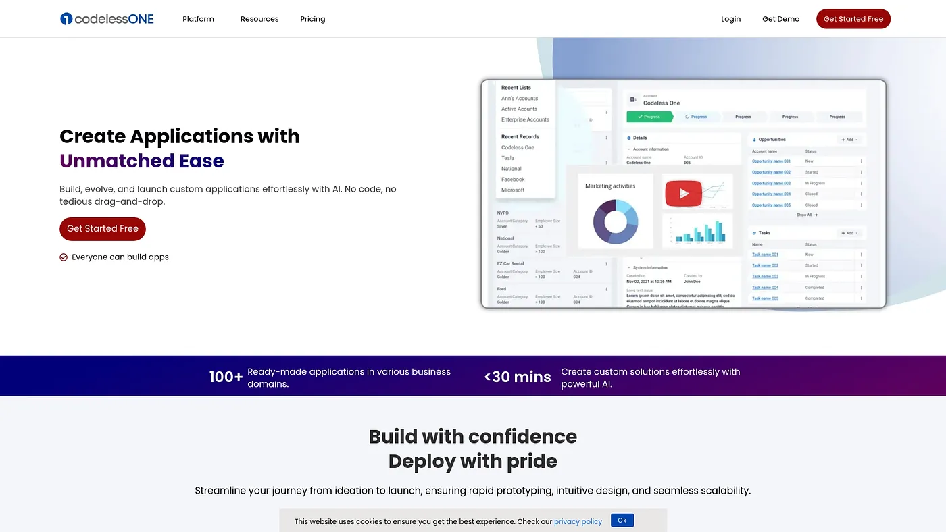Open the Resources menu in the navigation bar
Image resolution: width=946 pixels, height=532 pixels.
tap(259, 19)
